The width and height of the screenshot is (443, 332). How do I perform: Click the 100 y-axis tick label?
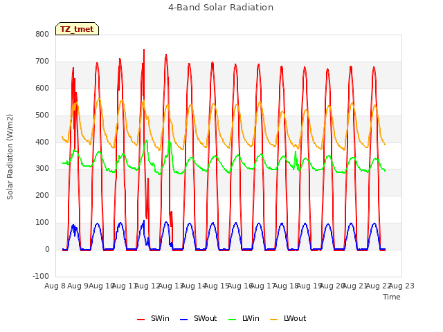pyautogui.click(x=42, y=223)
